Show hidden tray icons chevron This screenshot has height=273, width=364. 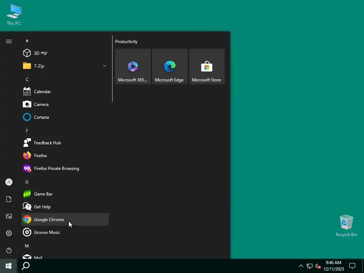301,266
